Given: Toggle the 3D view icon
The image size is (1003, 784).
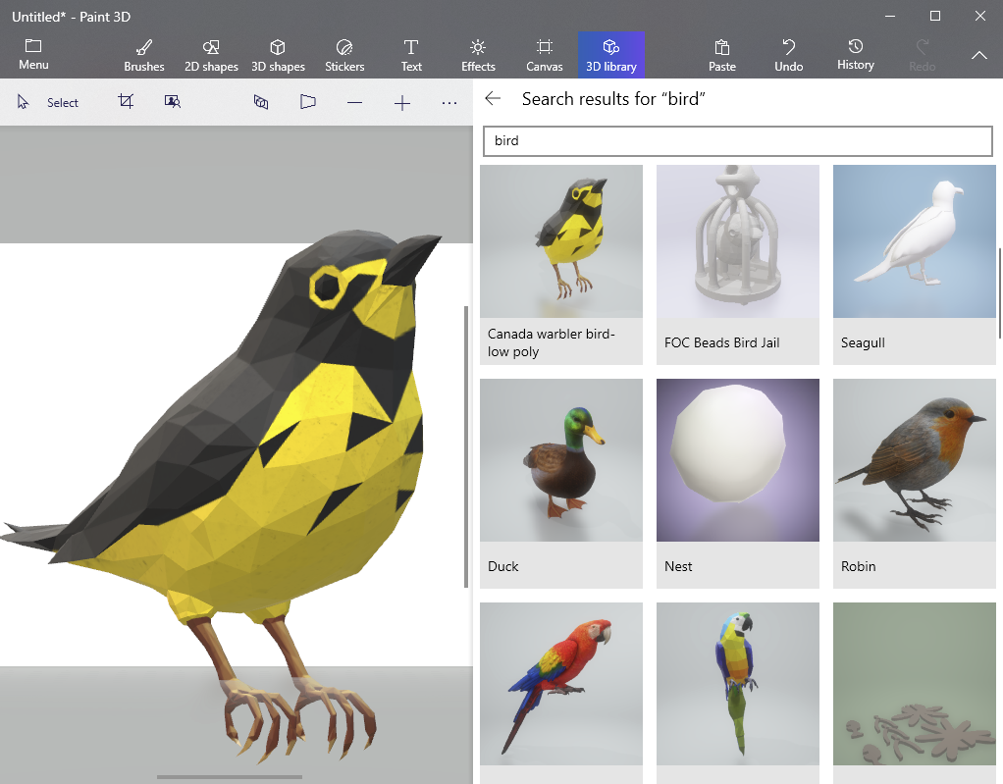Looking at the screenshot, I should pos(261,102).
